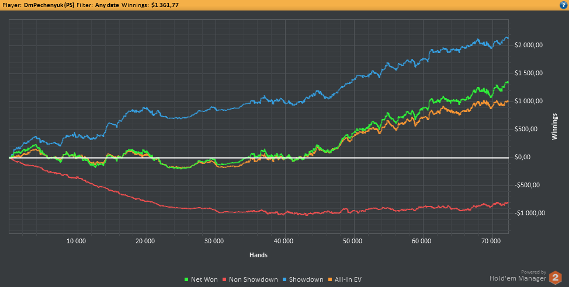Toggle the Showdown blue legend swatch

tap(285, 280)
